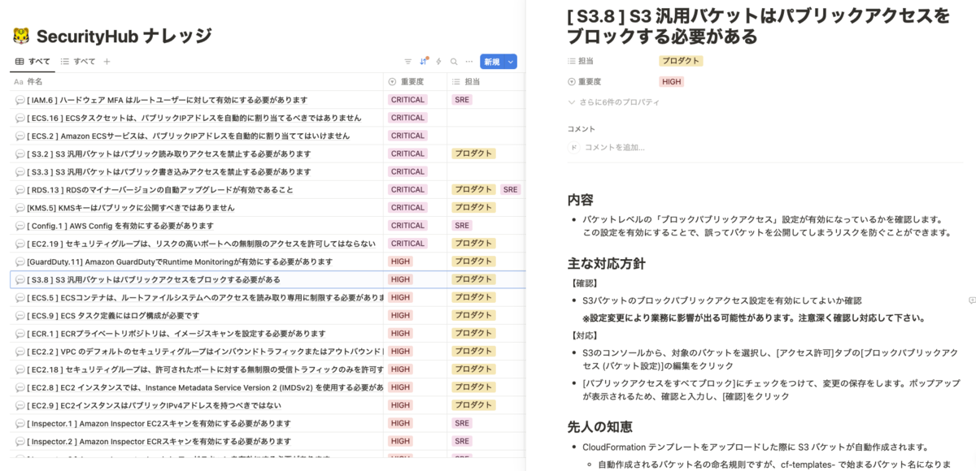This screenshot has width=976, height=471.
Task: Click comment bubble icon on Inspector.1 row
Action: [20, 423]
